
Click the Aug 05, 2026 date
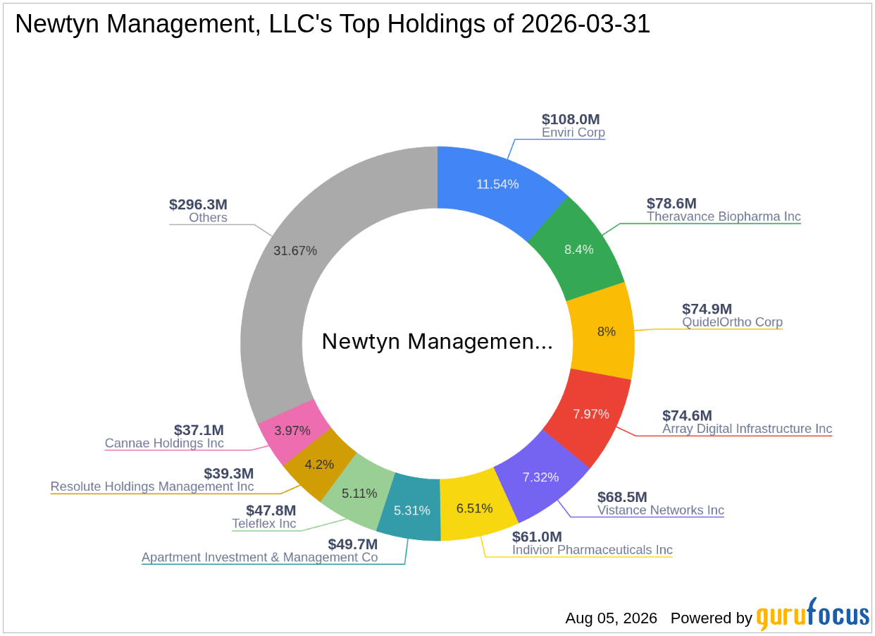[611, 618]
